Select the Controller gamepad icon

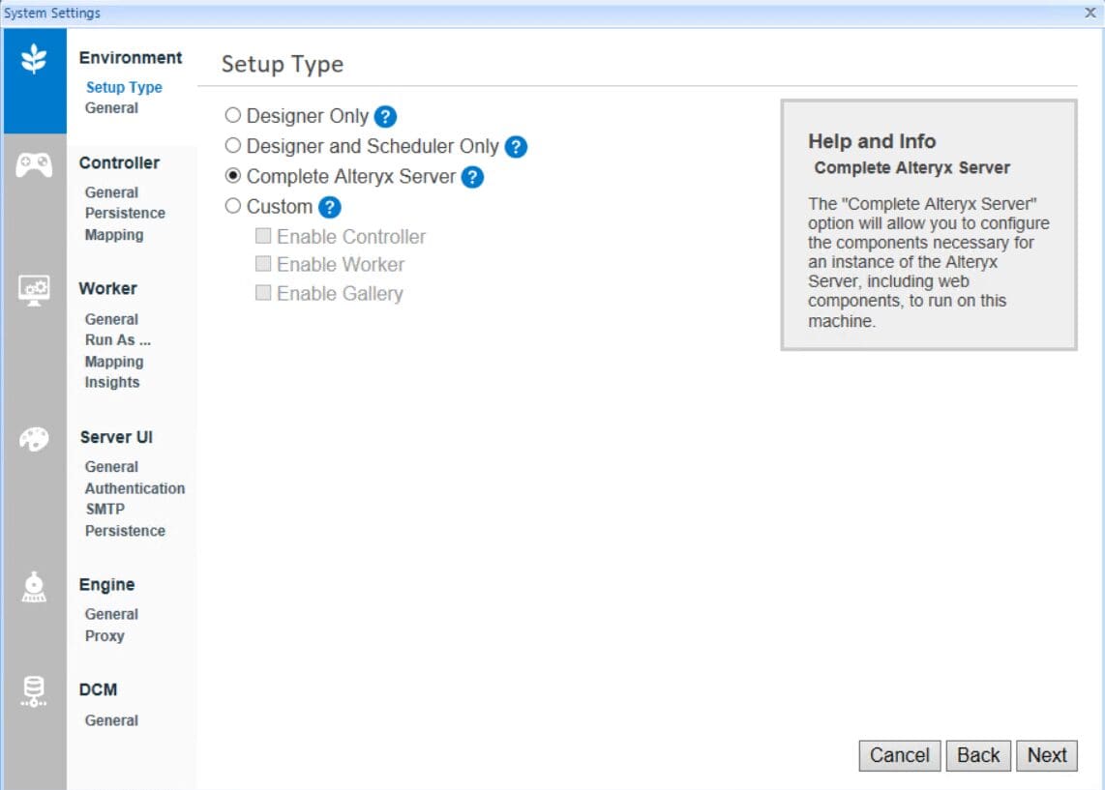(34, 163)
